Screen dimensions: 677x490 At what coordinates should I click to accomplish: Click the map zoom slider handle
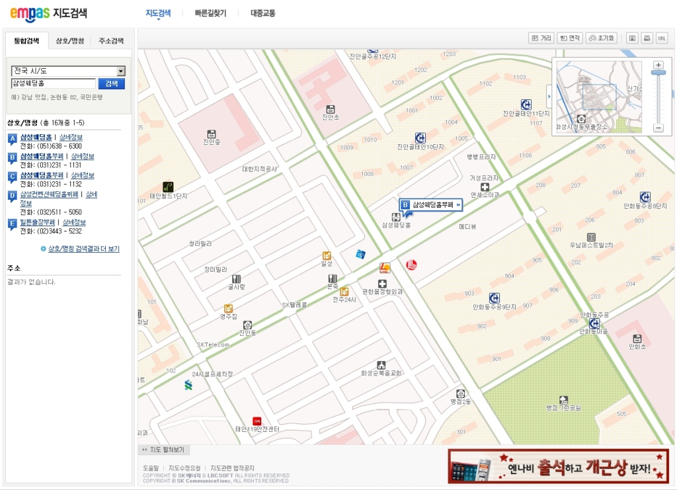coord(658,73)
